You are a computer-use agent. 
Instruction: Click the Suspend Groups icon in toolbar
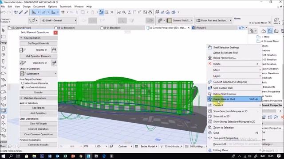click(101, 12)
